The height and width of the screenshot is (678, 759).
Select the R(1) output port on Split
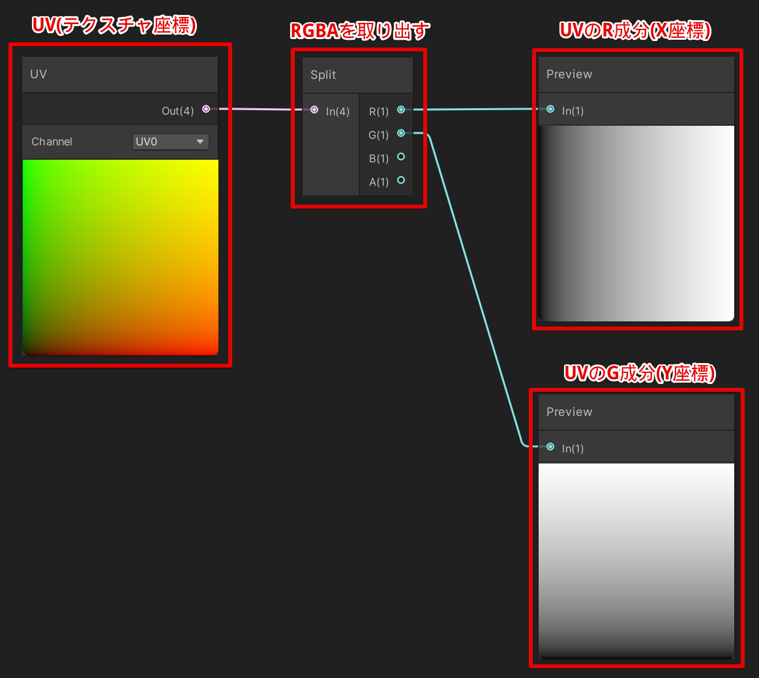pyautogui.click(x=400, y=110)
